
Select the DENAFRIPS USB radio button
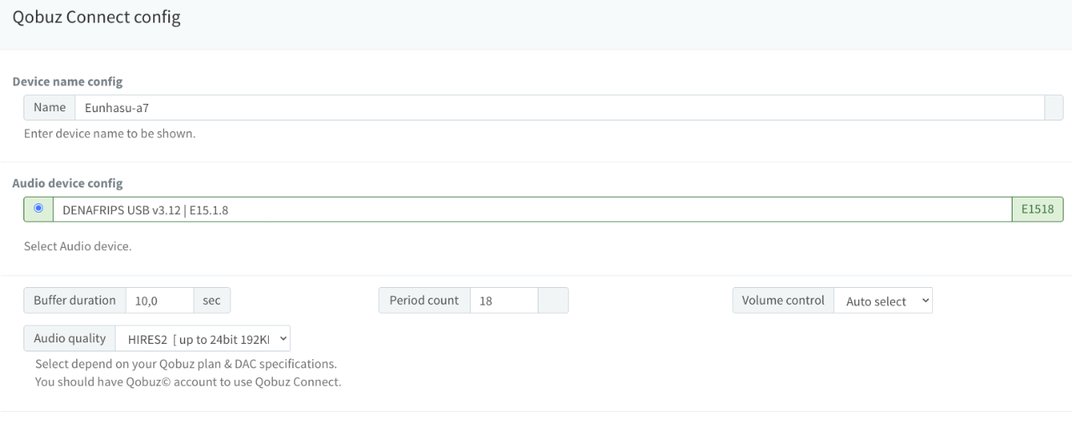[39, 208]
